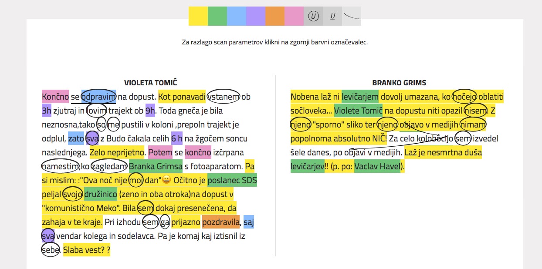
Task: Click the blue-highlighted word 'saj'
Action: coord(249,222)
